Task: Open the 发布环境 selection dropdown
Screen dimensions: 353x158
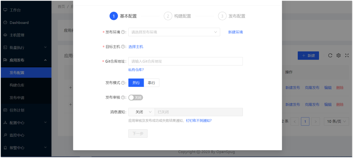Action: 174,32
